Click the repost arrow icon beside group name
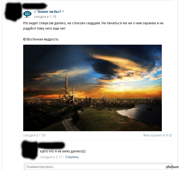 click(x=35, y=12)
